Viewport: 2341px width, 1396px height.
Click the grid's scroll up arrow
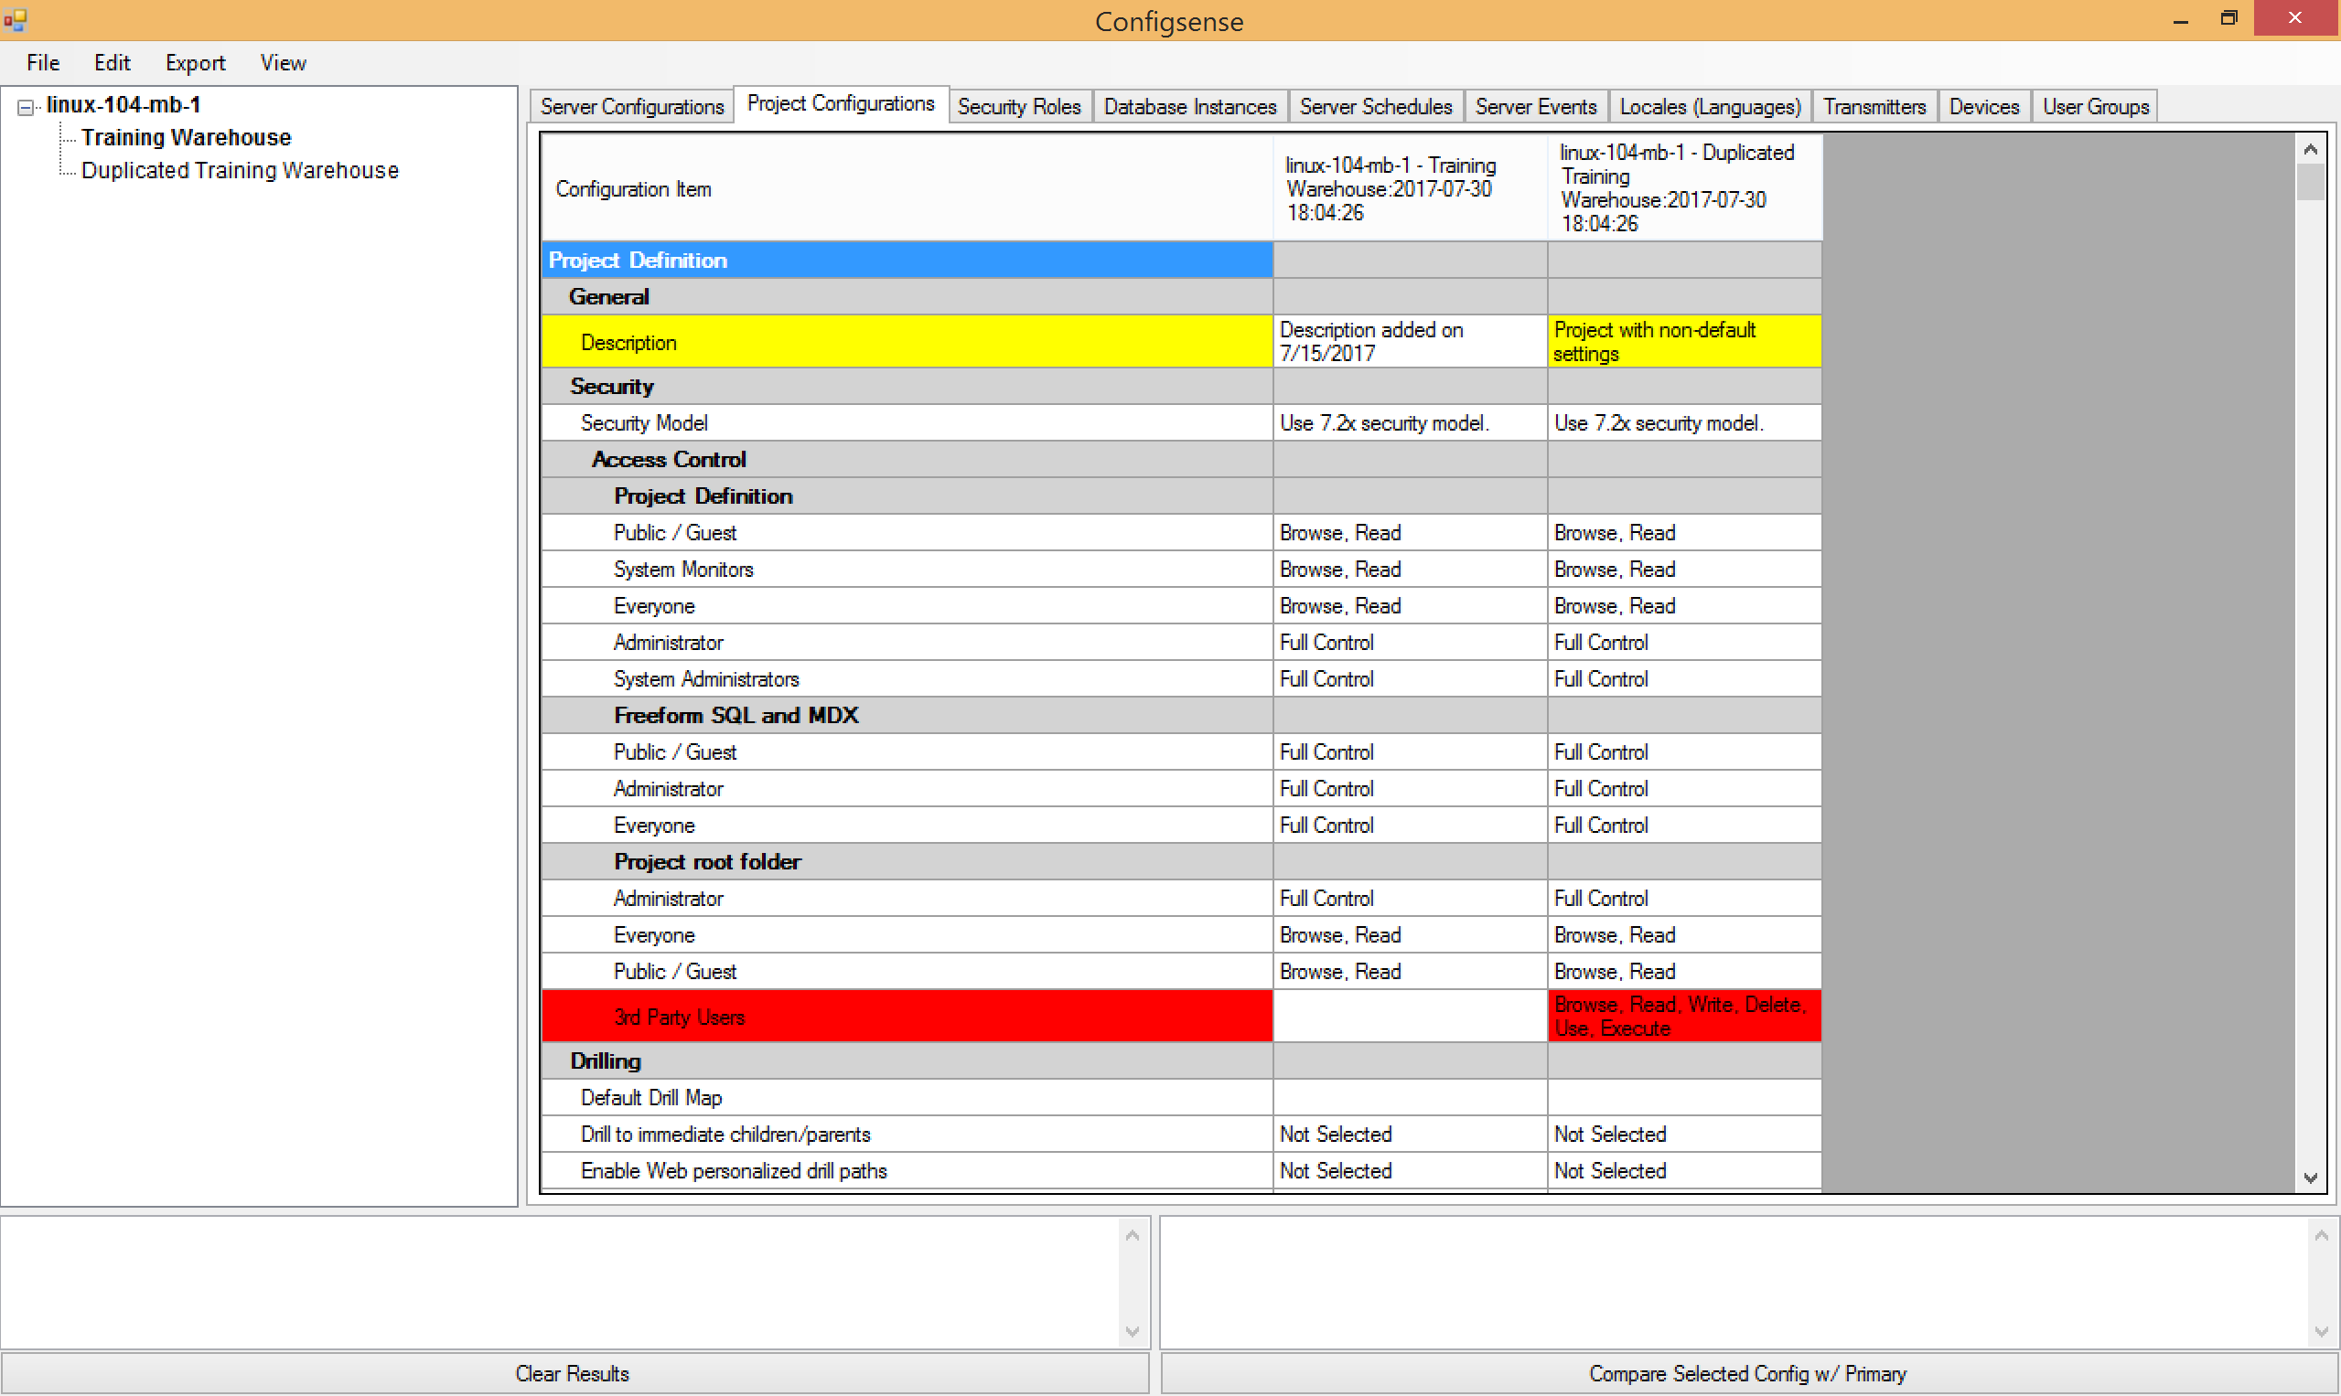(2310, 150)
